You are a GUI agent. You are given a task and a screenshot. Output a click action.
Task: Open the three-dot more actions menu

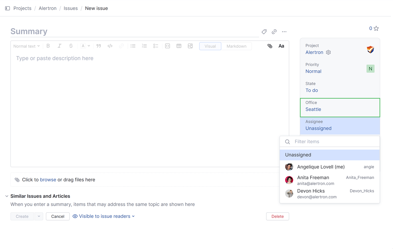click(284, 31)
